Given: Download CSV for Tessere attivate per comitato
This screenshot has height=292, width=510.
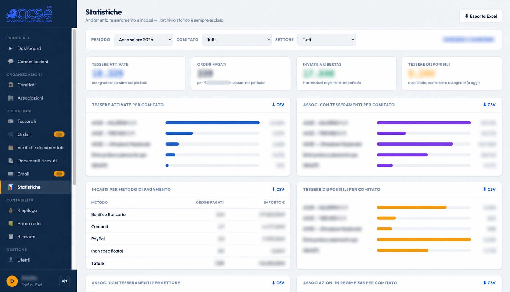Looking at the screenshot, I should pos(278,105).
